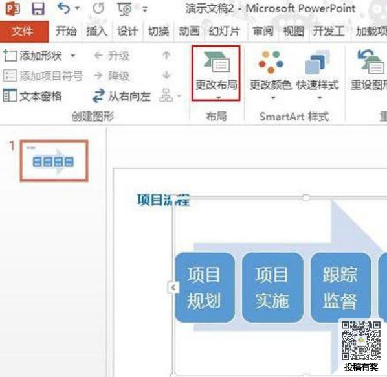Click the 重设图形 reset icon
The width and height of the screenshot is (387, 377).
(x=369, y=70)
